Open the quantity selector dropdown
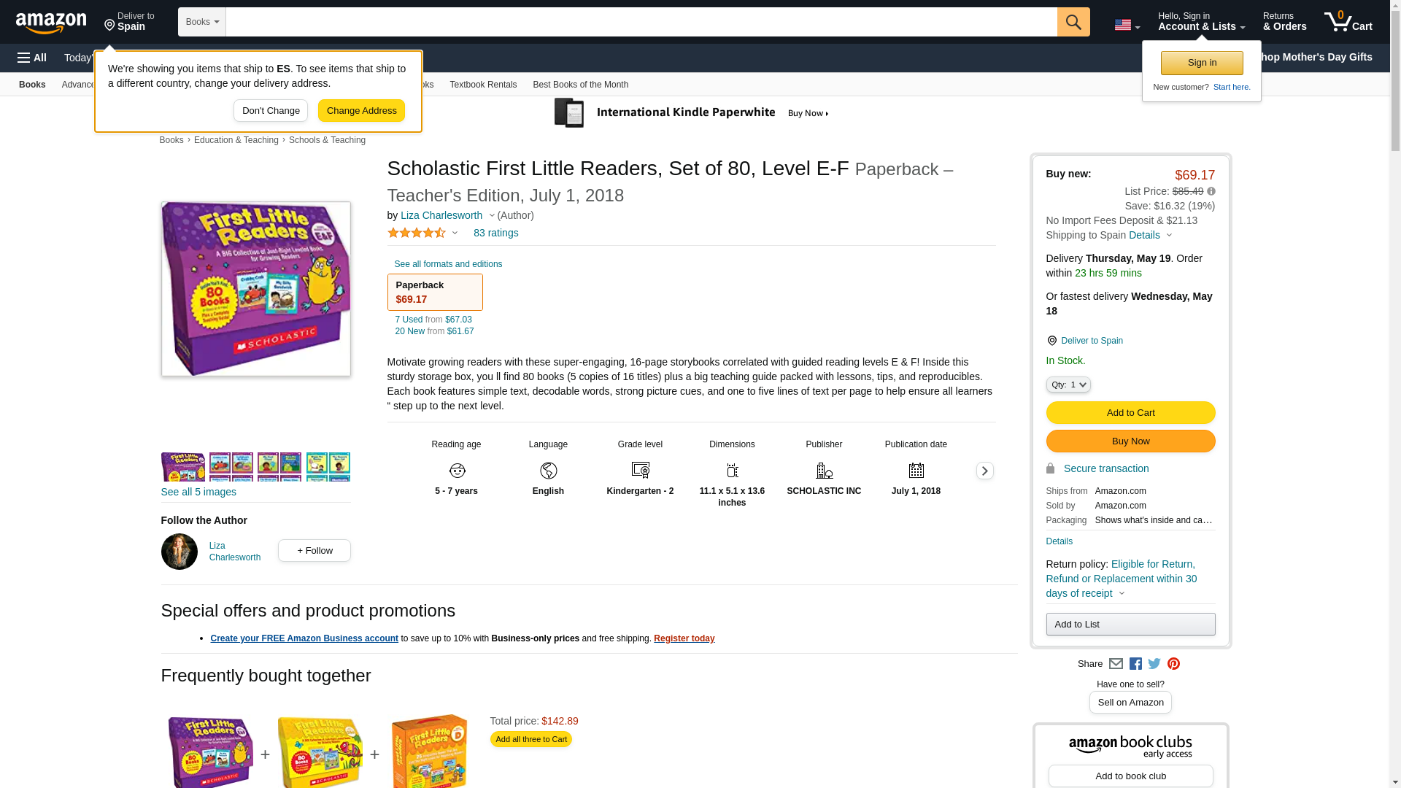The height and width of the screenshot is (788, 1401). 1068,385
